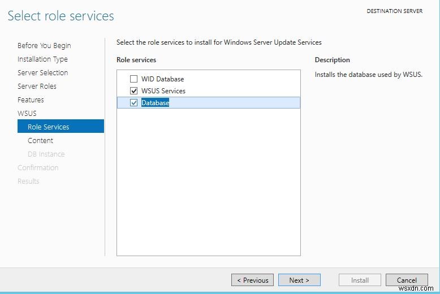
Task: Click the Select role services heading
Action: tap(61, 16)
